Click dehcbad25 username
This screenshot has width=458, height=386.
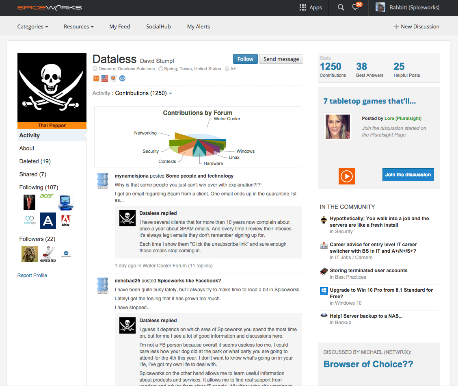coord(127,281)
